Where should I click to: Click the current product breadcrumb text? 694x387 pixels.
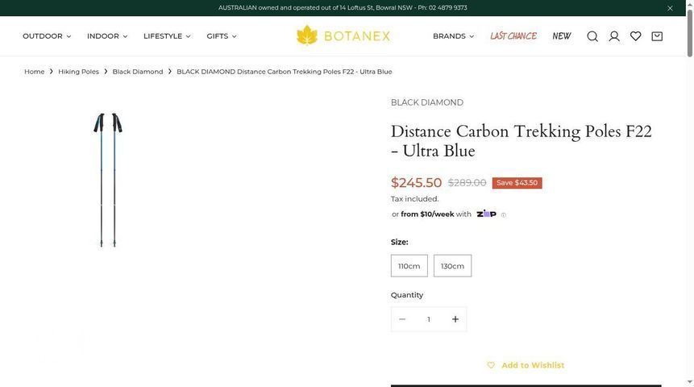click(285, 72)
